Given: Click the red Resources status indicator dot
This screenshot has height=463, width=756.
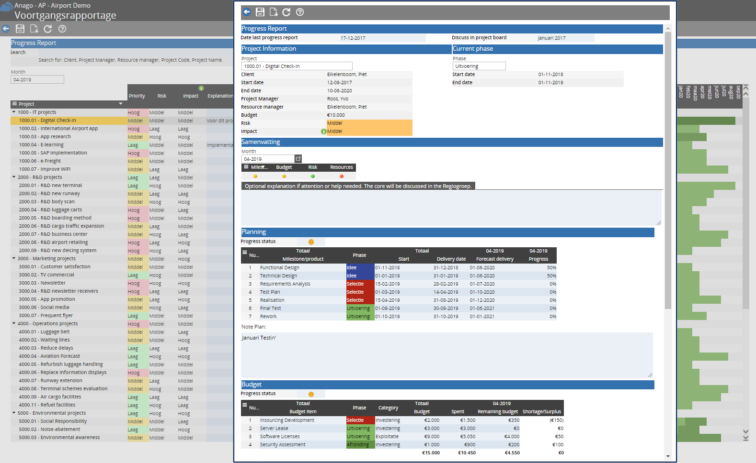Looking at the screenshot, I should (x=342, y=176).
